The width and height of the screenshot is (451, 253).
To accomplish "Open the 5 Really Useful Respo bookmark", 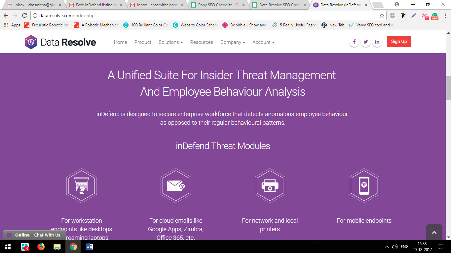I will click(295, 25).
